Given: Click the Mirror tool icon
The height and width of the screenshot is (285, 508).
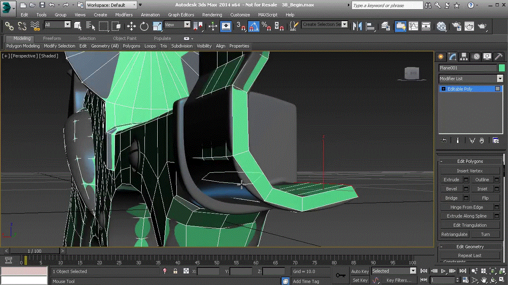Looking at the screenshot, I should click(x=358, y=26).
